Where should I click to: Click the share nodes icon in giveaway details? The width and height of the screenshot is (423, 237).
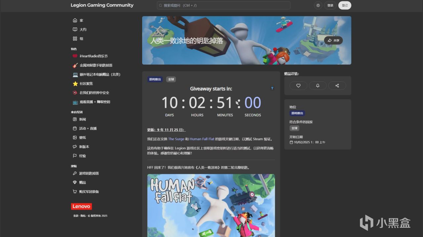(x=337, y=86)
